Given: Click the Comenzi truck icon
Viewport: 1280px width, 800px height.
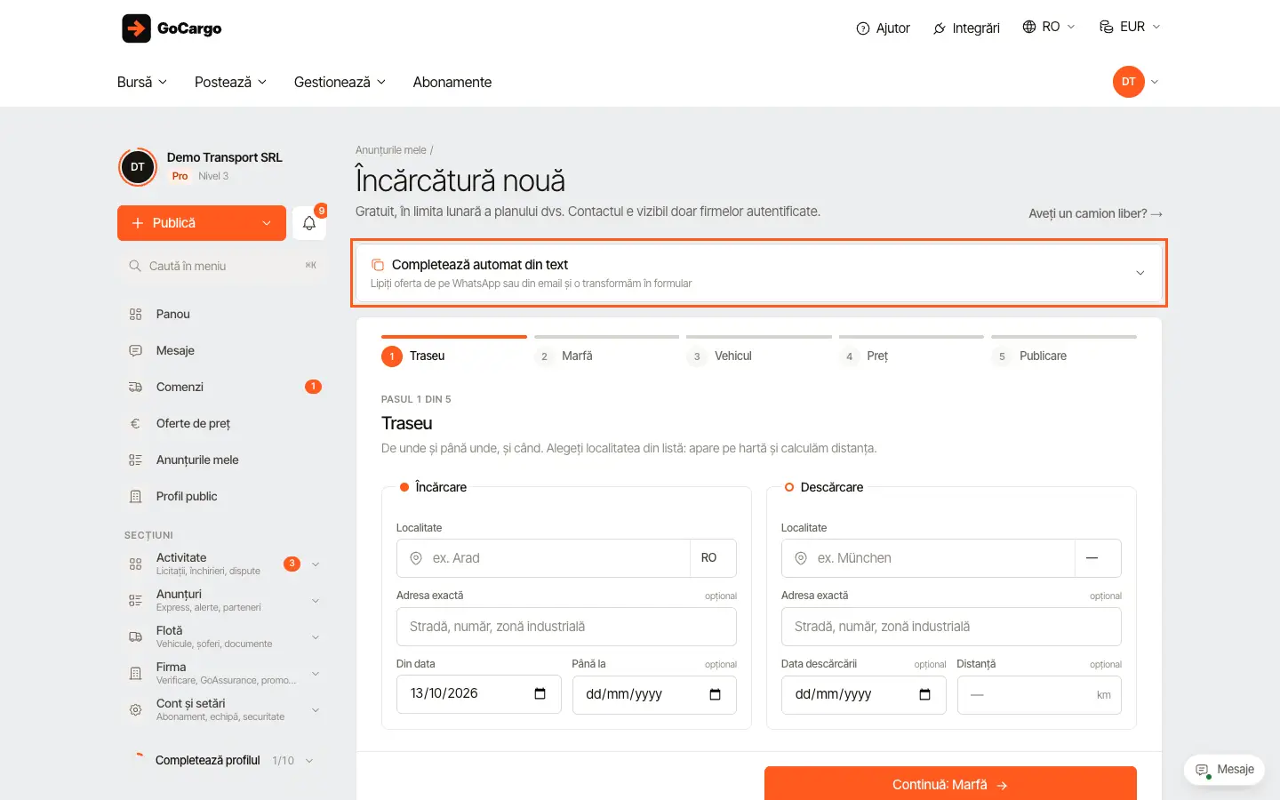Looking at the screenshot, I should [x=135, y=387].
